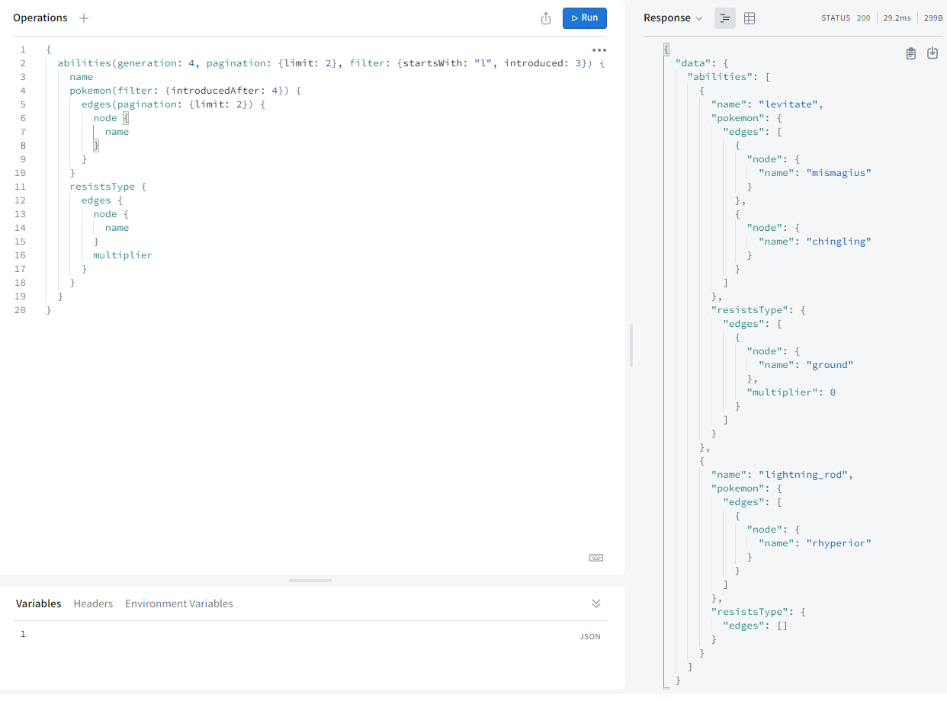Download the response with download icon

pos(932,53)
